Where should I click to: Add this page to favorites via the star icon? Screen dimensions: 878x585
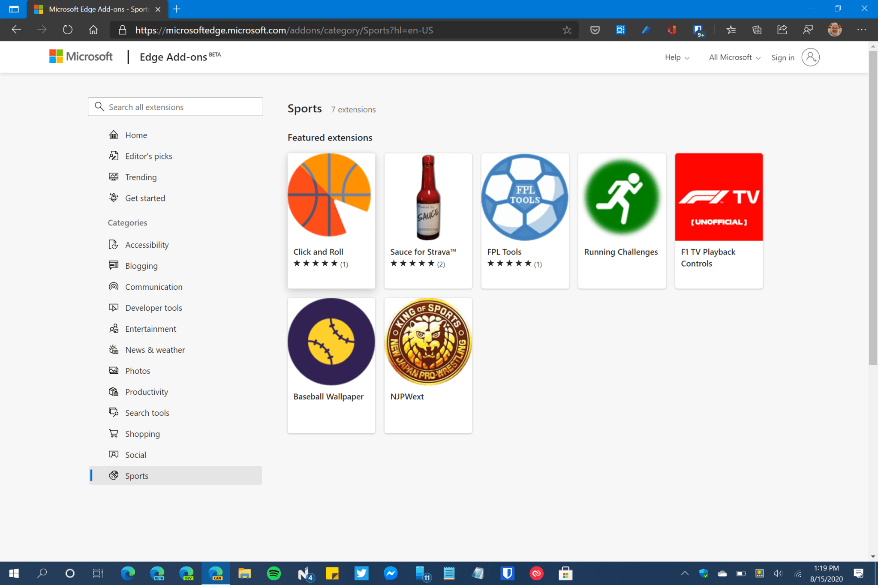[x=567, y=30]
